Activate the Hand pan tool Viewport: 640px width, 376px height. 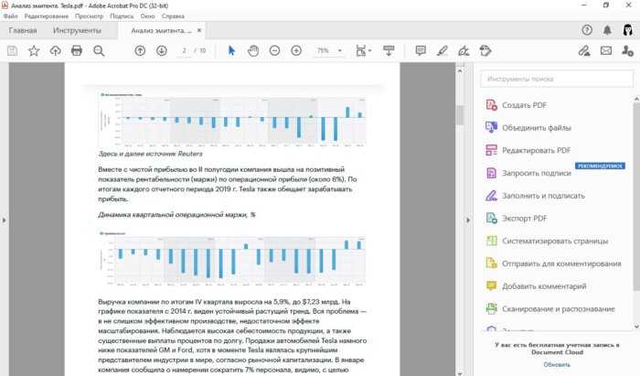tap(253, 50)
